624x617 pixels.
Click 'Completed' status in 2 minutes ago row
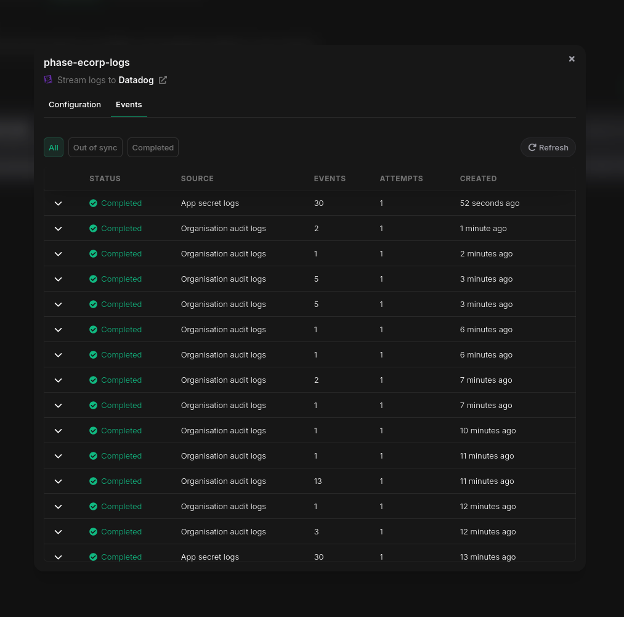tap(121, 254)
